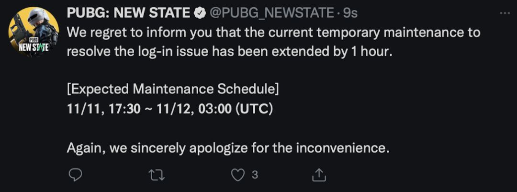Click the bold 11/11, 17:30 schedule line
517x192 pixels.
coord(170,109)
